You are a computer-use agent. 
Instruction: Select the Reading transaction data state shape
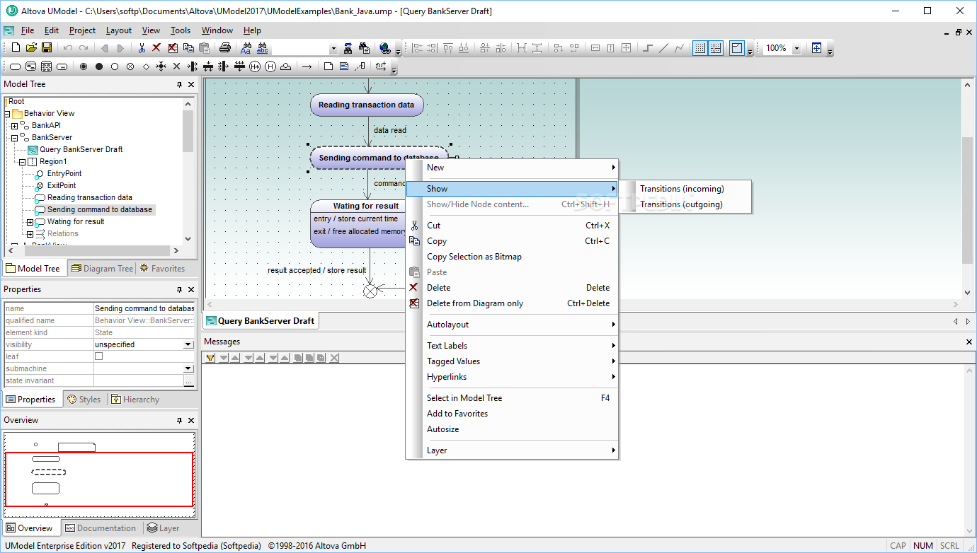point(367,105)
